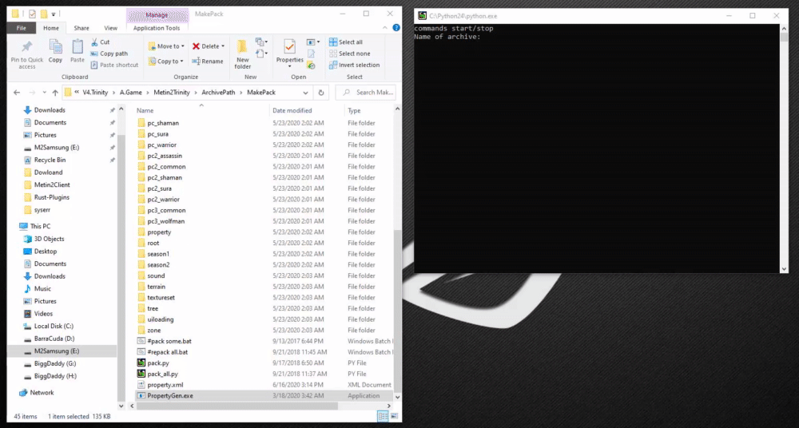The image size is (799, 428).
Task: Select the uiloading folder
Action: (160, 319)
